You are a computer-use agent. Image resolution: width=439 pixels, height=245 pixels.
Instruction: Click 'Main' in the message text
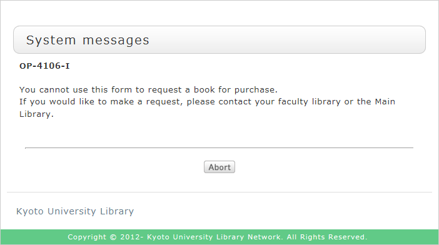point(385,101)
